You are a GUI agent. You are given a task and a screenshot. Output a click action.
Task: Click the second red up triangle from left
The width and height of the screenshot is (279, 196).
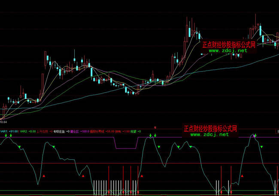(x=83, y=176)
